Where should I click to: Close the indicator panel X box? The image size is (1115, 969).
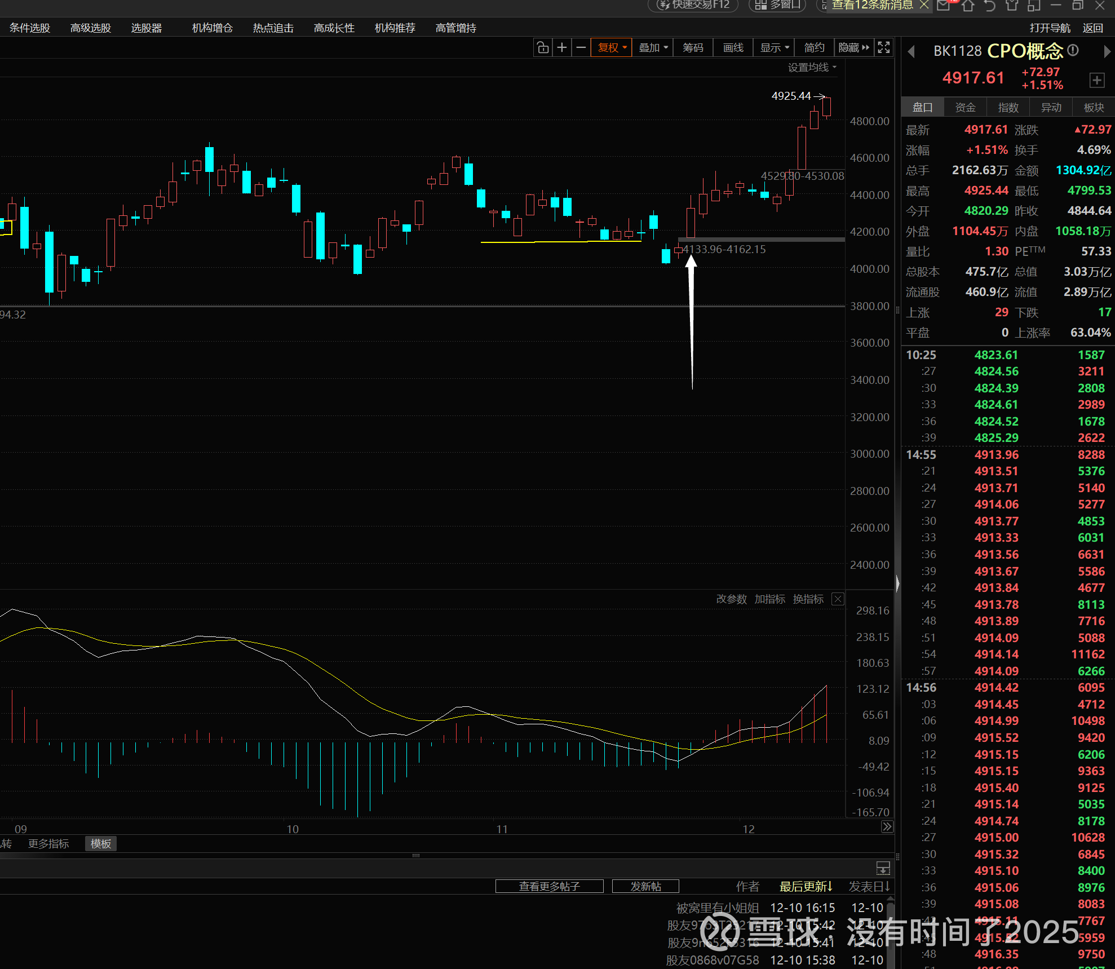tap(838, 599)
